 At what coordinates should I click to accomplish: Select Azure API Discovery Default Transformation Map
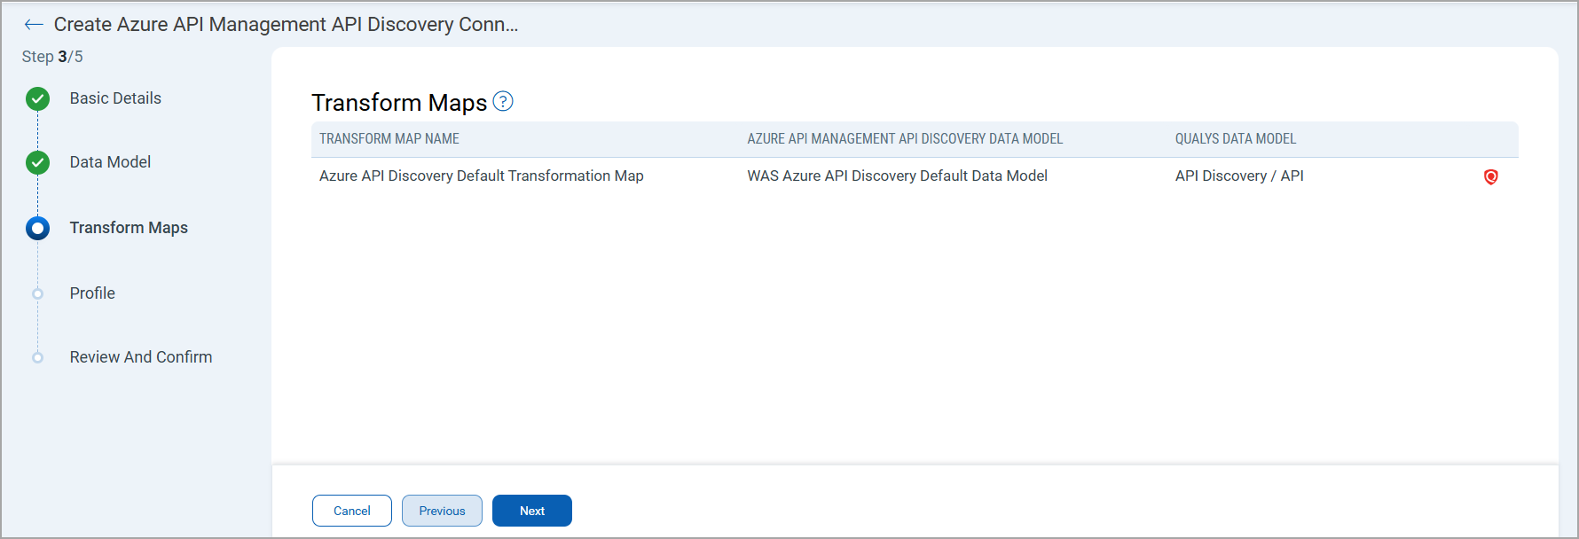[x=482, y=176]
